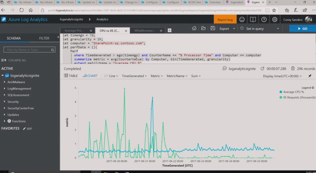This screenshot has width=316, height=173.
Task: Open the Line chart type dropdown
Action: 111,76
